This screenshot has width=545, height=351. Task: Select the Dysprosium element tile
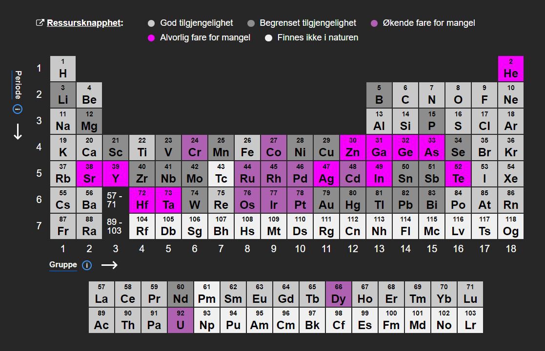click(339, 294)
